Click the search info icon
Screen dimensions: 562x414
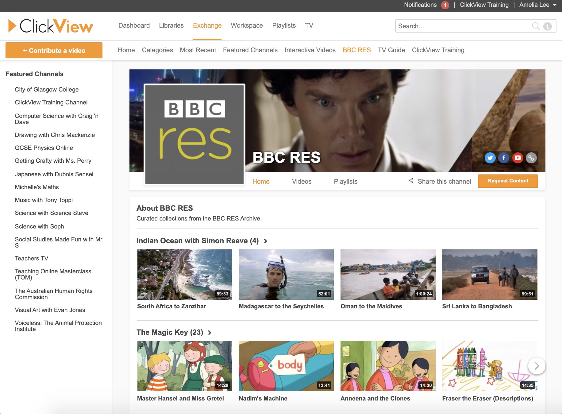coord(548,26)
